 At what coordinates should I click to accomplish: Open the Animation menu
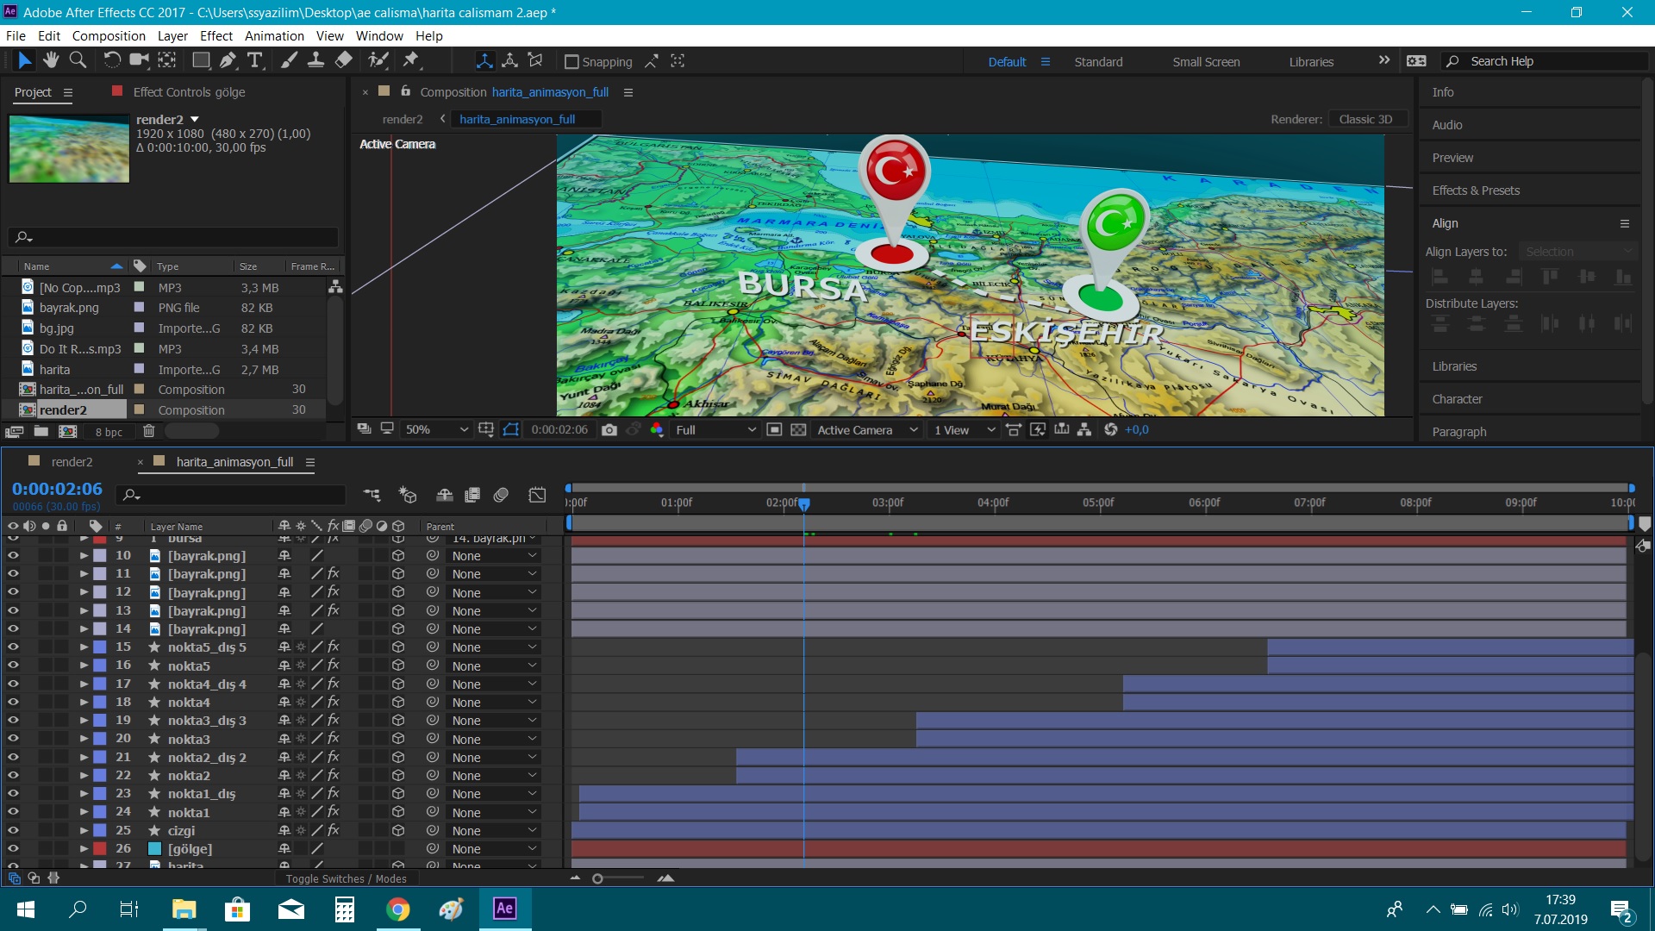click(274, 36)
